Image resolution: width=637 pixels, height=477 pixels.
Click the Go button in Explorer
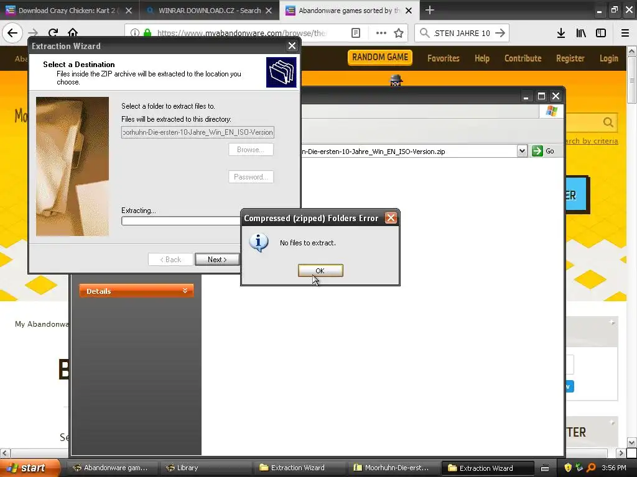[x=544, y=151]
